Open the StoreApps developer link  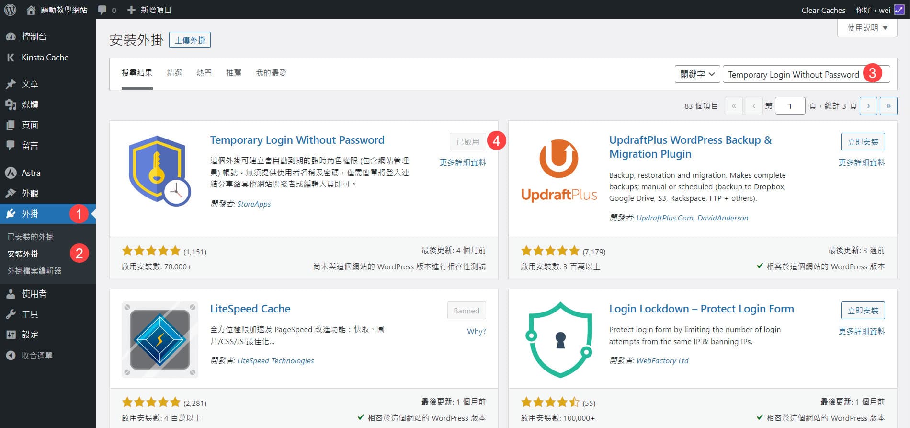[x=254, y=204]
